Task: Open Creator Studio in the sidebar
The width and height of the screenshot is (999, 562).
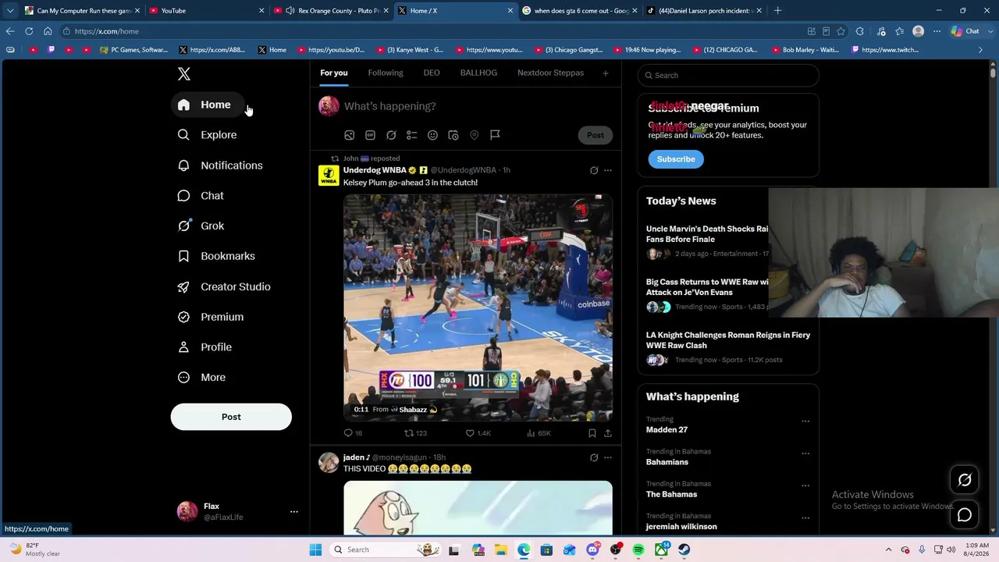Action: (x=225, y=286)
